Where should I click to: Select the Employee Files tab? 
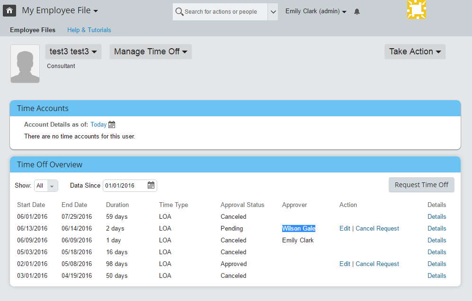(x=33, y=30)
